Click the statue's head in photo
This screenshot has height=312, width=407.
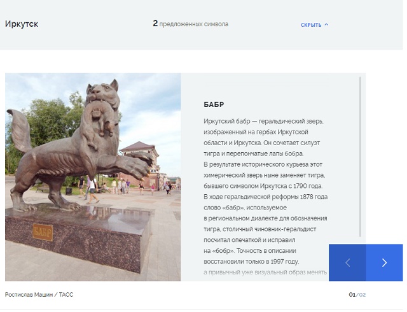[x=102, y=92]
